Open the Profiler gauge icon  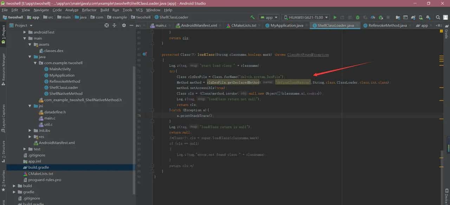[373, 17]
